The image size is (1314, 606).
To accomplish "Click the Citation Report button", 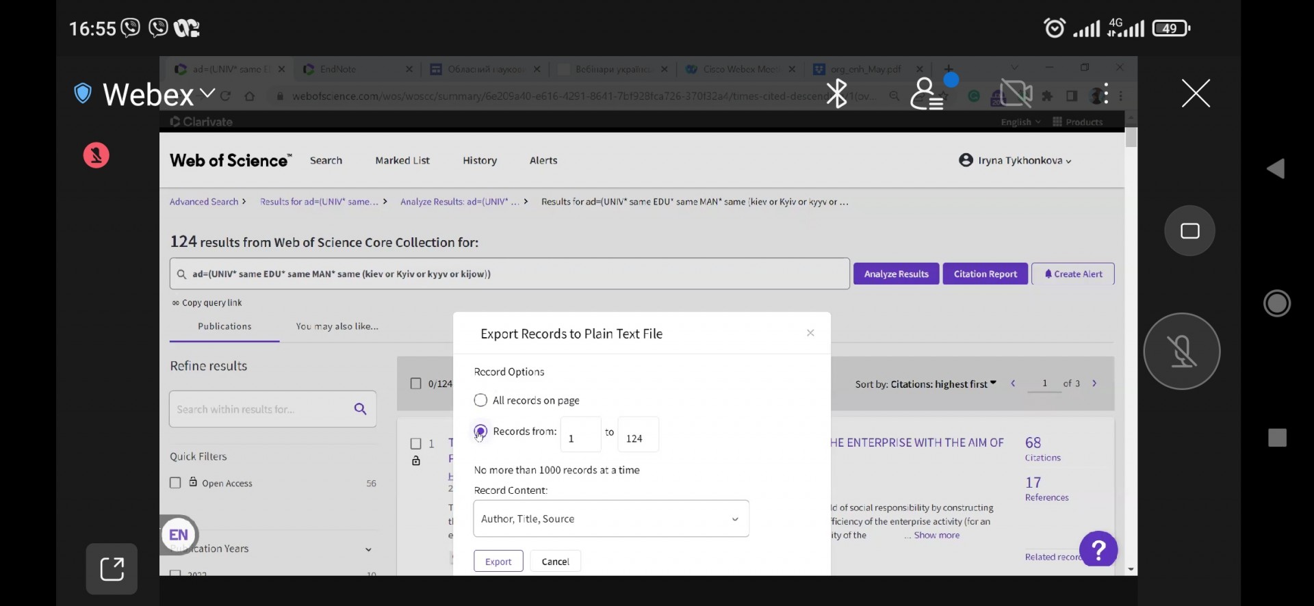I will click(985, 274).
